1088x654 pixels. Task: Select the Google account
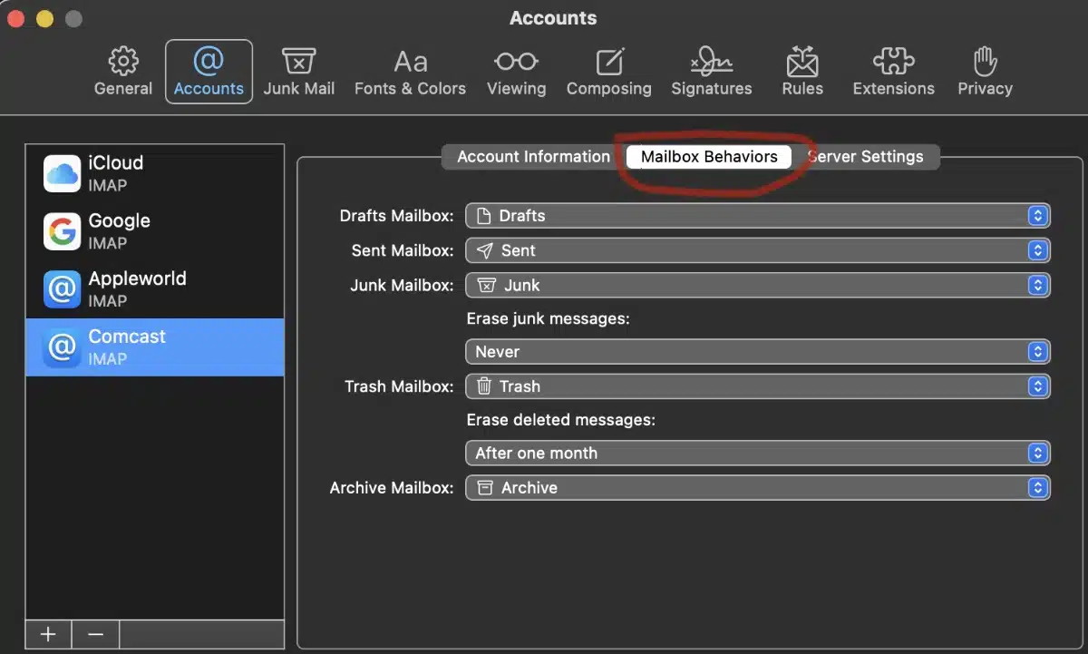(155, 231)
